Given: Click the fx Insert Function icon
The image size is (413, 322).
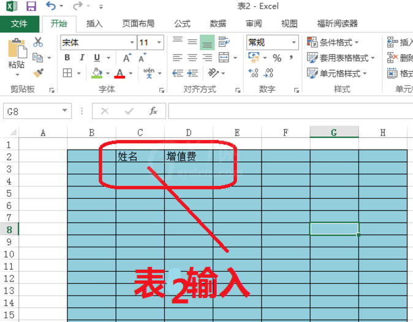Looking at the screenshot, I should point(153,111).
